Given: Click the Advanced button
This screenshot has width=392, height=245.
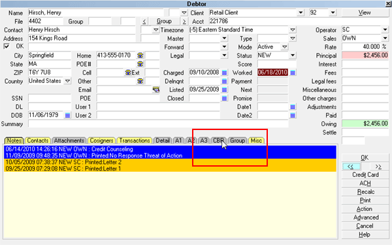Looking at the screenshot, I should (365, 218).
